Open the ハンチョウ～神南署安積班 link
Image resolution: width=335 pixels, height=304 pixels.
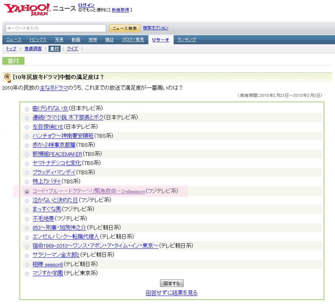pos(63,136)
